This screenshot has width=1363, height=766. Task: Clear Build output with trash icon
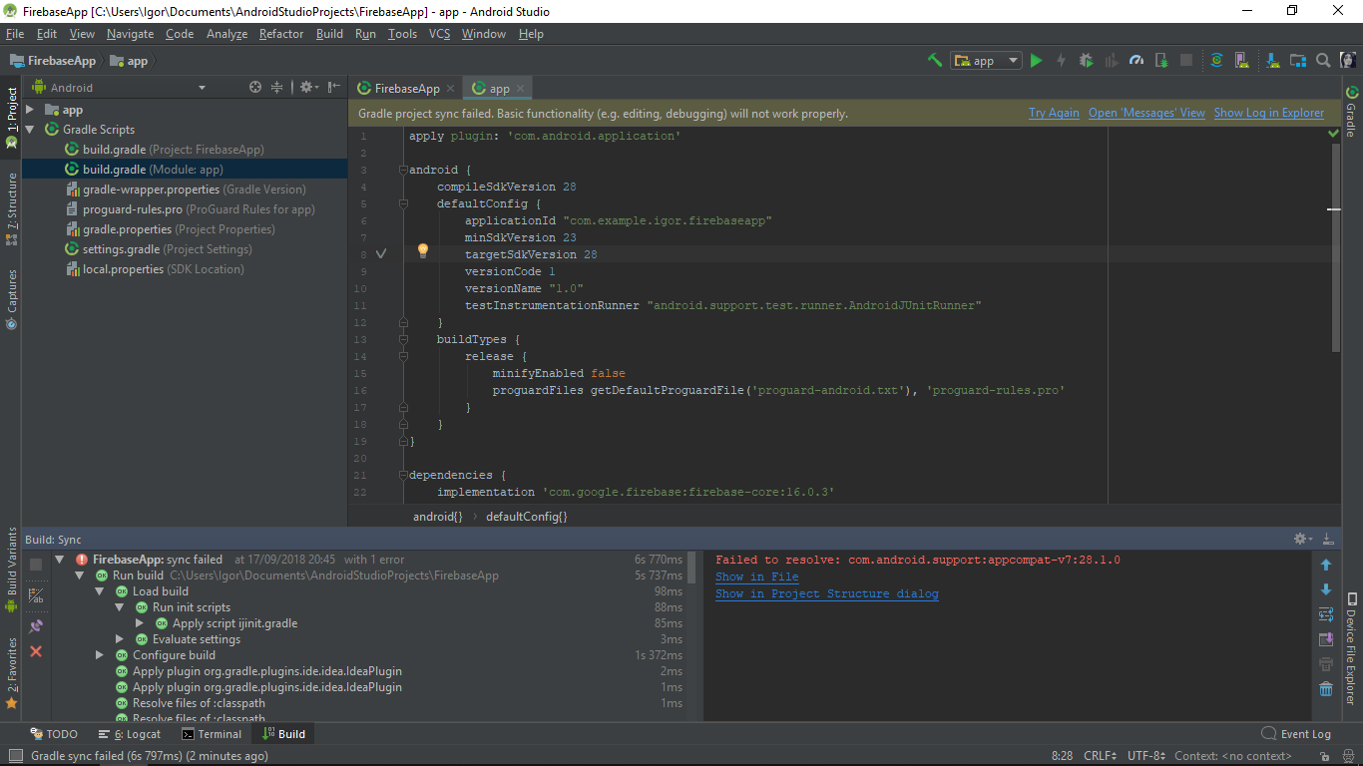coord(1326,689)
